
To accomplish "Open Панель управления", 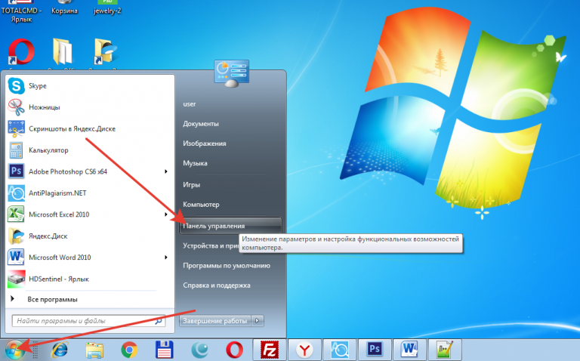I will tap(230, 226).
